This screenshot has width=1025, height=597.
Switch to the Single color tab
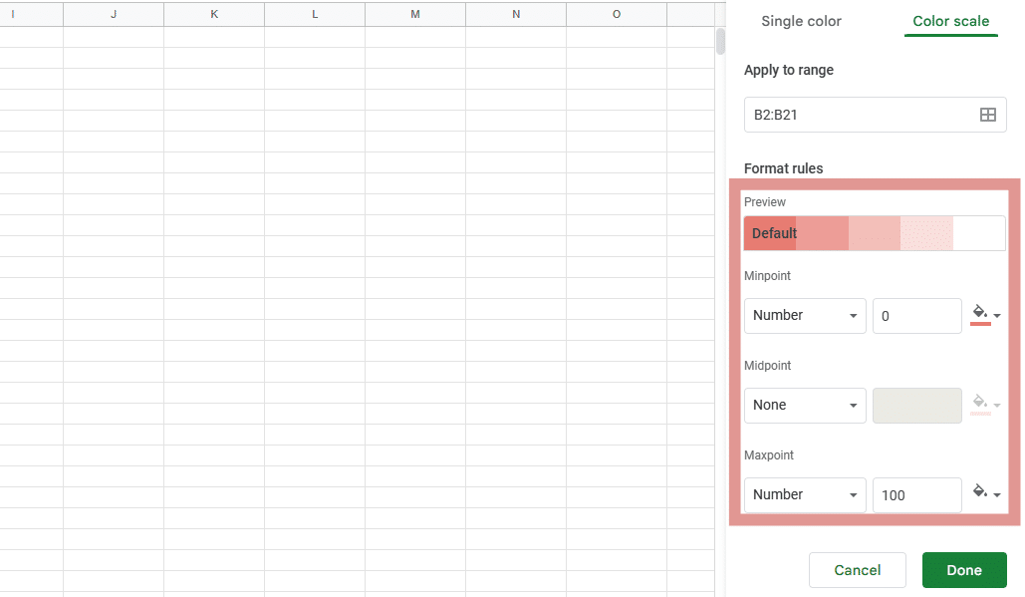[x=801, y=21]
